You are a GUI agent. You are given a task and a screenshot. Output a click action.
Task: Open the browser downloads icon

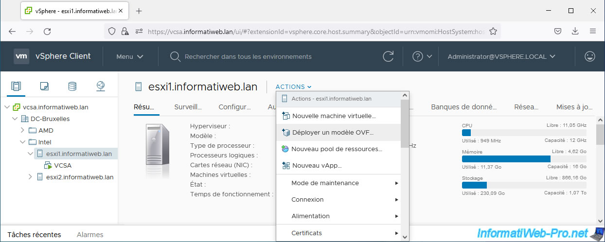coord(575,31)
